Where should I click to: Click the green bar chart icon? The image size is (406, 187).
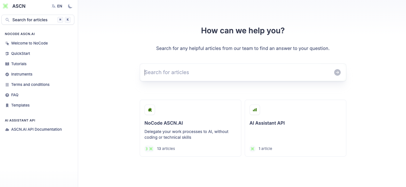(x=255, y=110)
